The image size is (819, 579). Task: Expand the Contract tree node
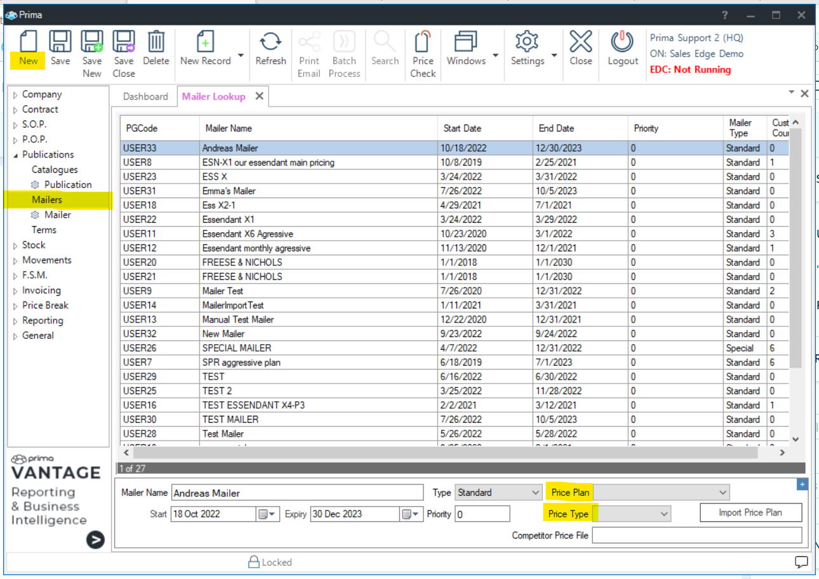(x=15, y=110)
